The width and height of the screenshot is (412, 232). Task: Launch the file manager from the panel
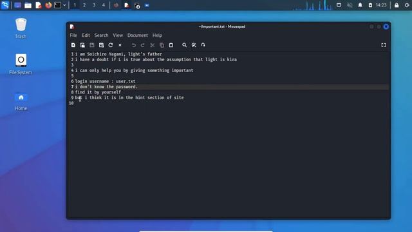pos(28,5)
